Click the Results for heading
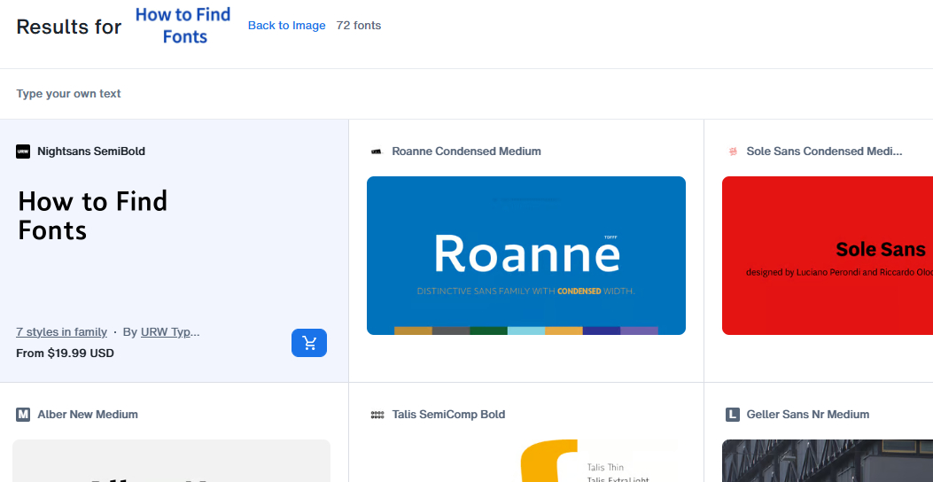Viewport: 933px width, 482px height. 69,27
